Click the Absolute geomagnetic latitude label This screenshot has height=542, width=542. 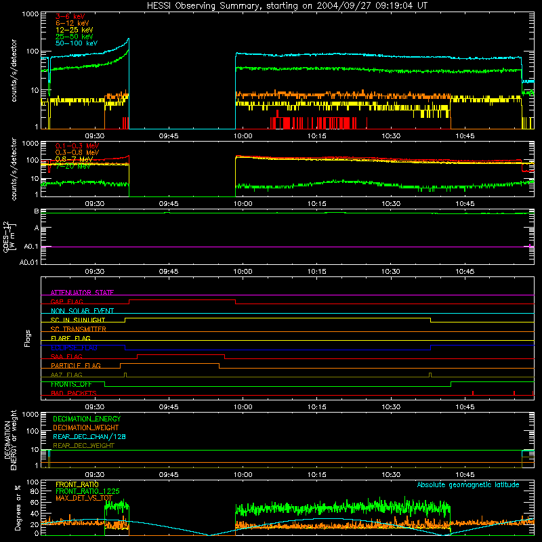click(468, 484)
